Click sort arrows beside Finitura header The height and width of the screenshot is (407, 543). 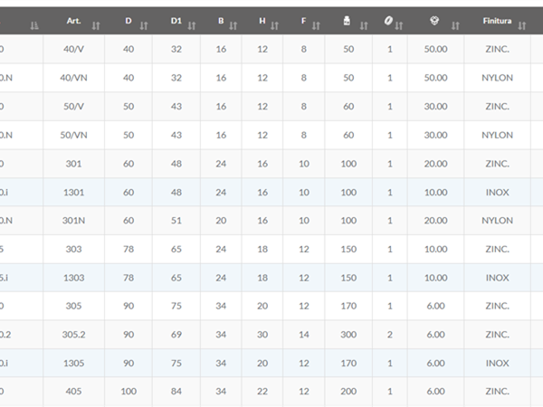(522, 25)
